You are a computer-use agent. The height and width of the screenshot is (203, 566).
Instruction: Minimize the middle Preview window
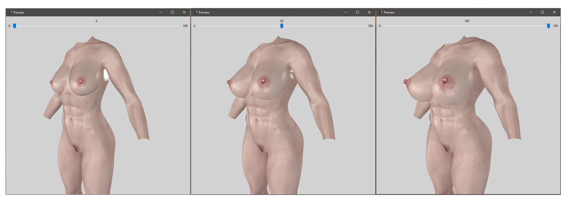pos(346,12)
